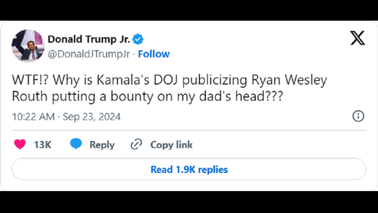Click the blue verified checkmark badge
This screenshot has width=378, height=213.
(138, 39)
